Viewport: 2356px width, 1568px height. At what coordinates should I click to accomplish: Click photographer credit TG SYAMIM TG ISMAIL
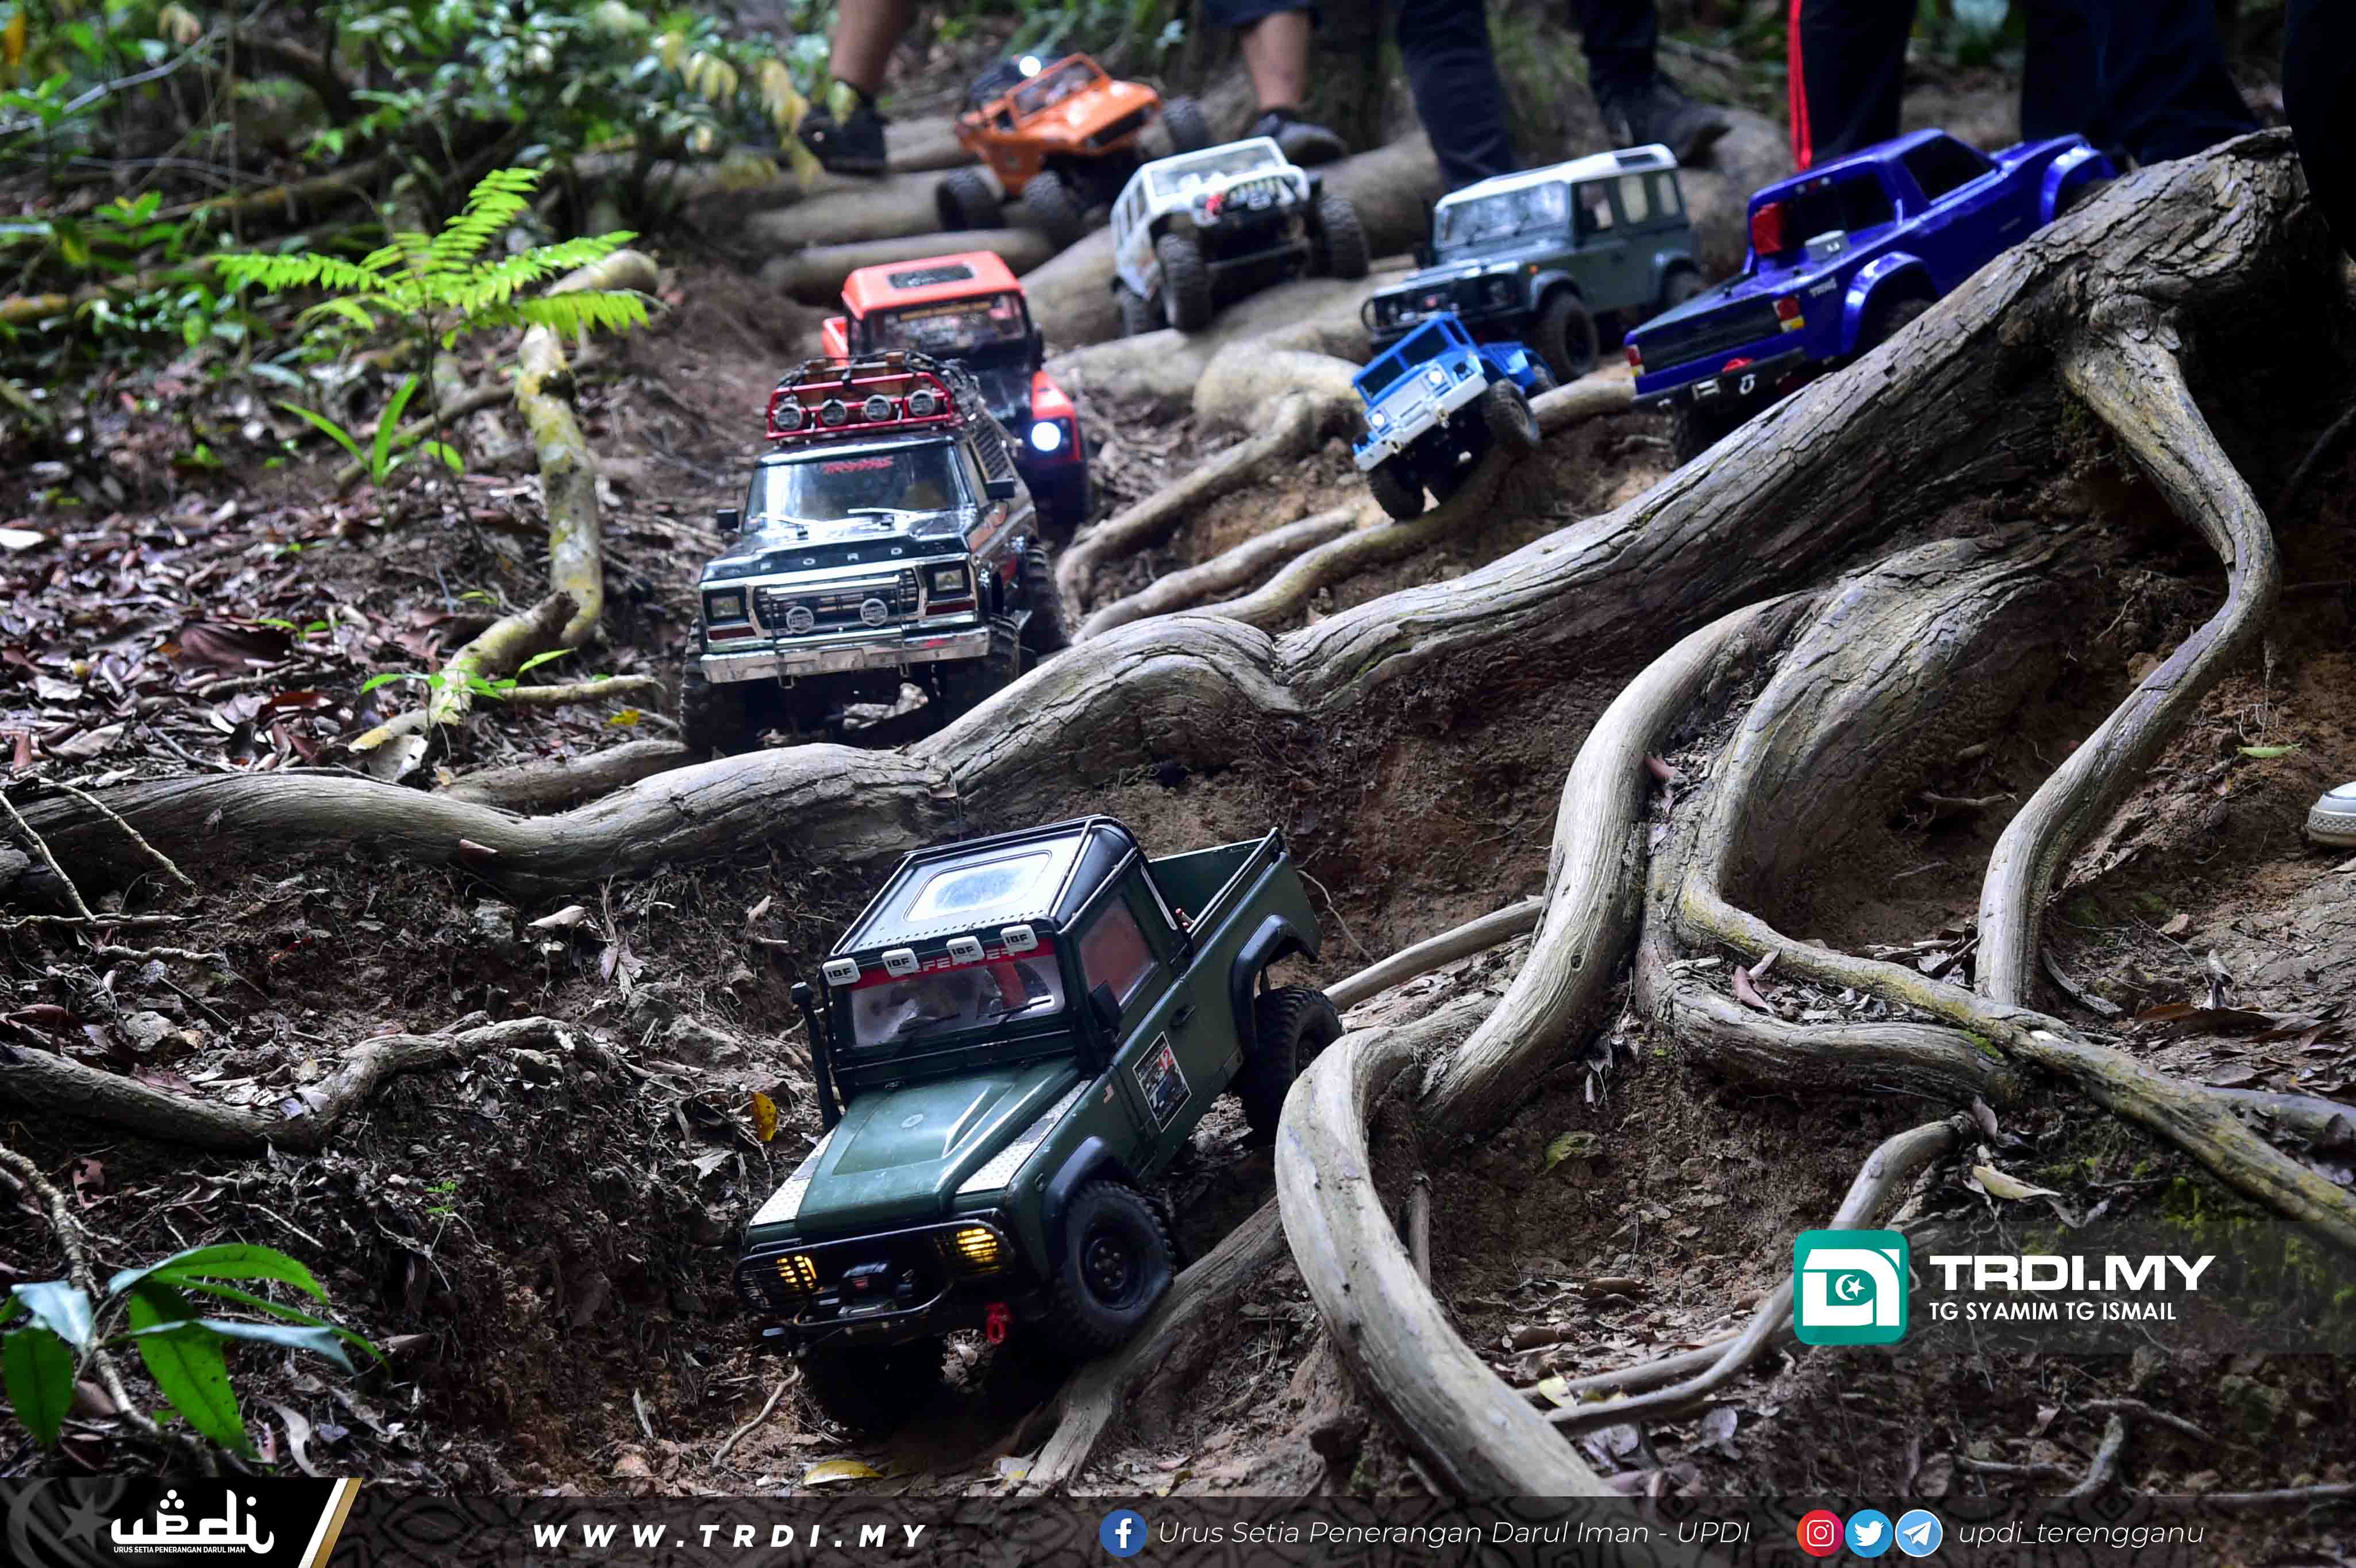2052,1311
